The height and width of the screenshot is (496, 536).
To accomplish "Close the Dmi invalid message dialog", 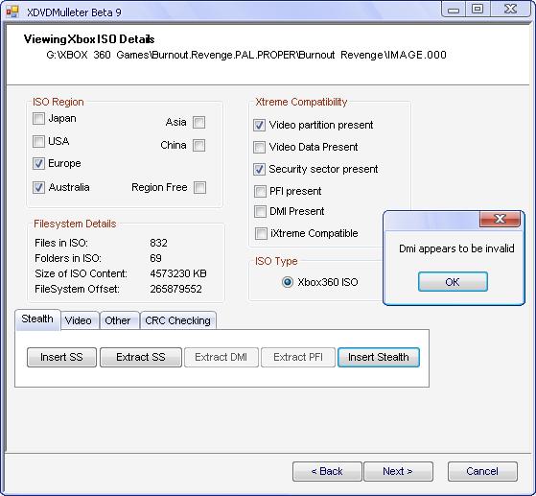I will pos(500,219).
